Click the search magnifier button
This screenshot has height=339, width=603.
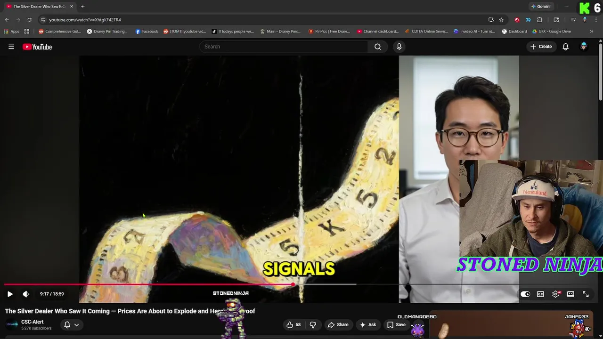(x=378, y=47)
